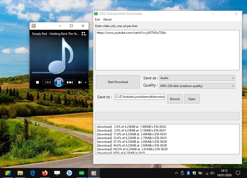Open the Quality MP3-256-kbit dropdown
The height and width of the screenshot is (178, 247).
pyautogui.click(x=197, y=86)
